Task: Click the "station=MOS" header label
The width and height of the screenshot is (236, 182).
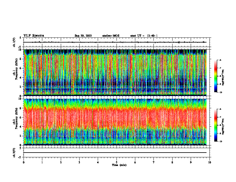Action: [x=111, y=36]
